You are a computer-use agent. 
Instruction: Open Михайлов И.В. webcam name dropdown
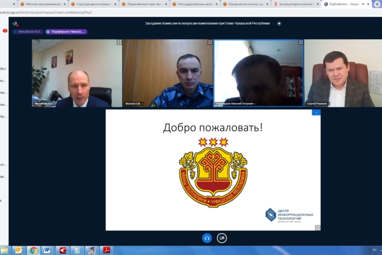coord(44,104)
